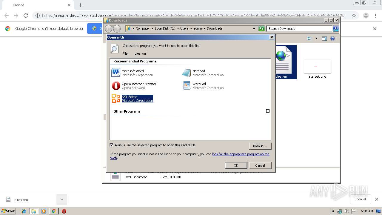382x215 pixels.
Task: Click the tray volume speaker icon
Action: point(346,211)
